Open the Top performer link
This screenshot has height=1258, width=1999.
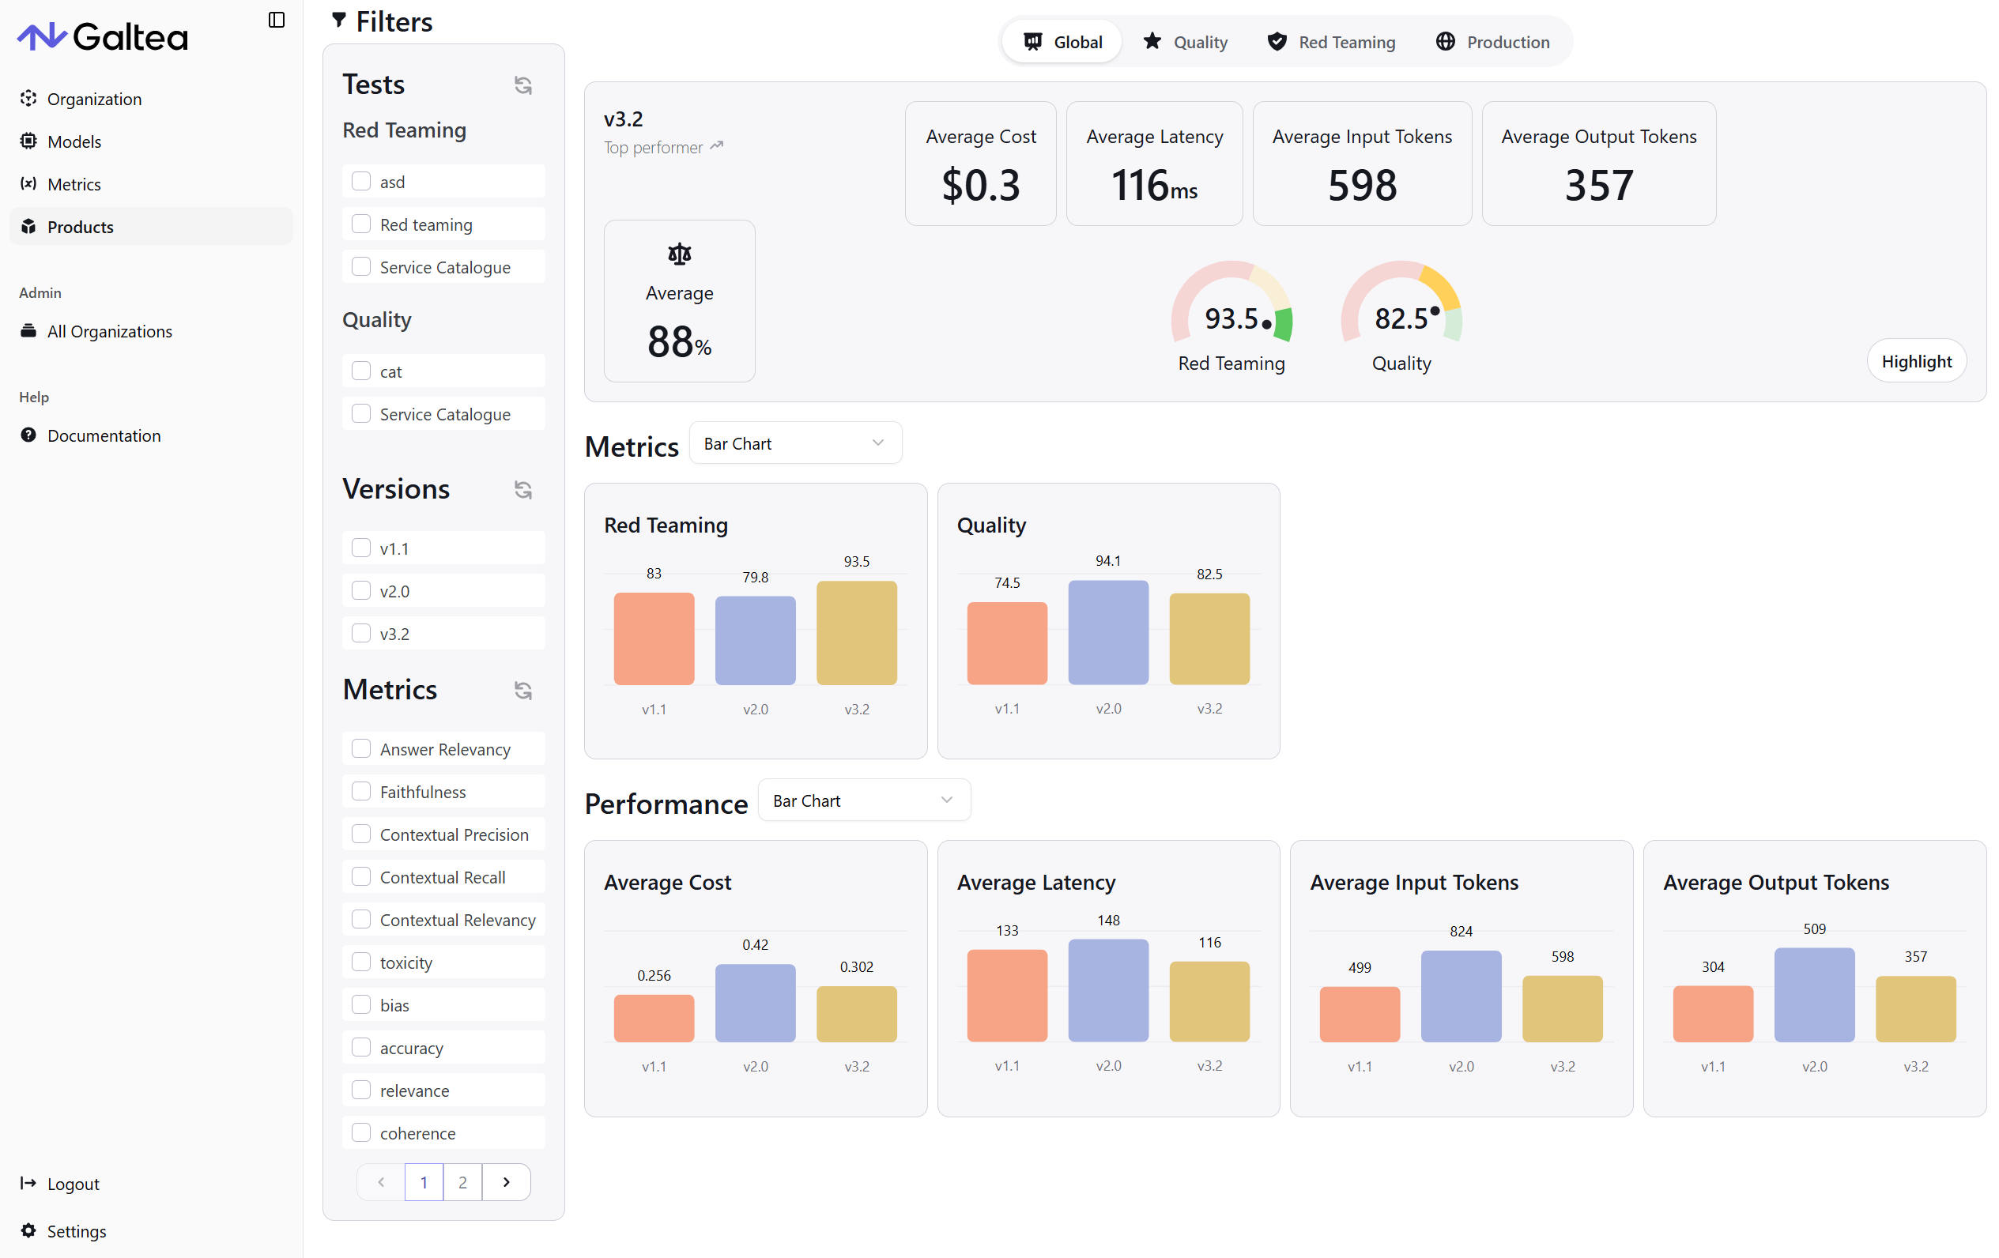point(662,147)
